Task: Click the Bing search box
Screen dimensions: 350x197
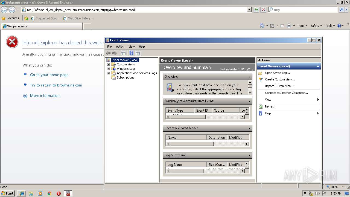Action: click(x=303, y=10)
